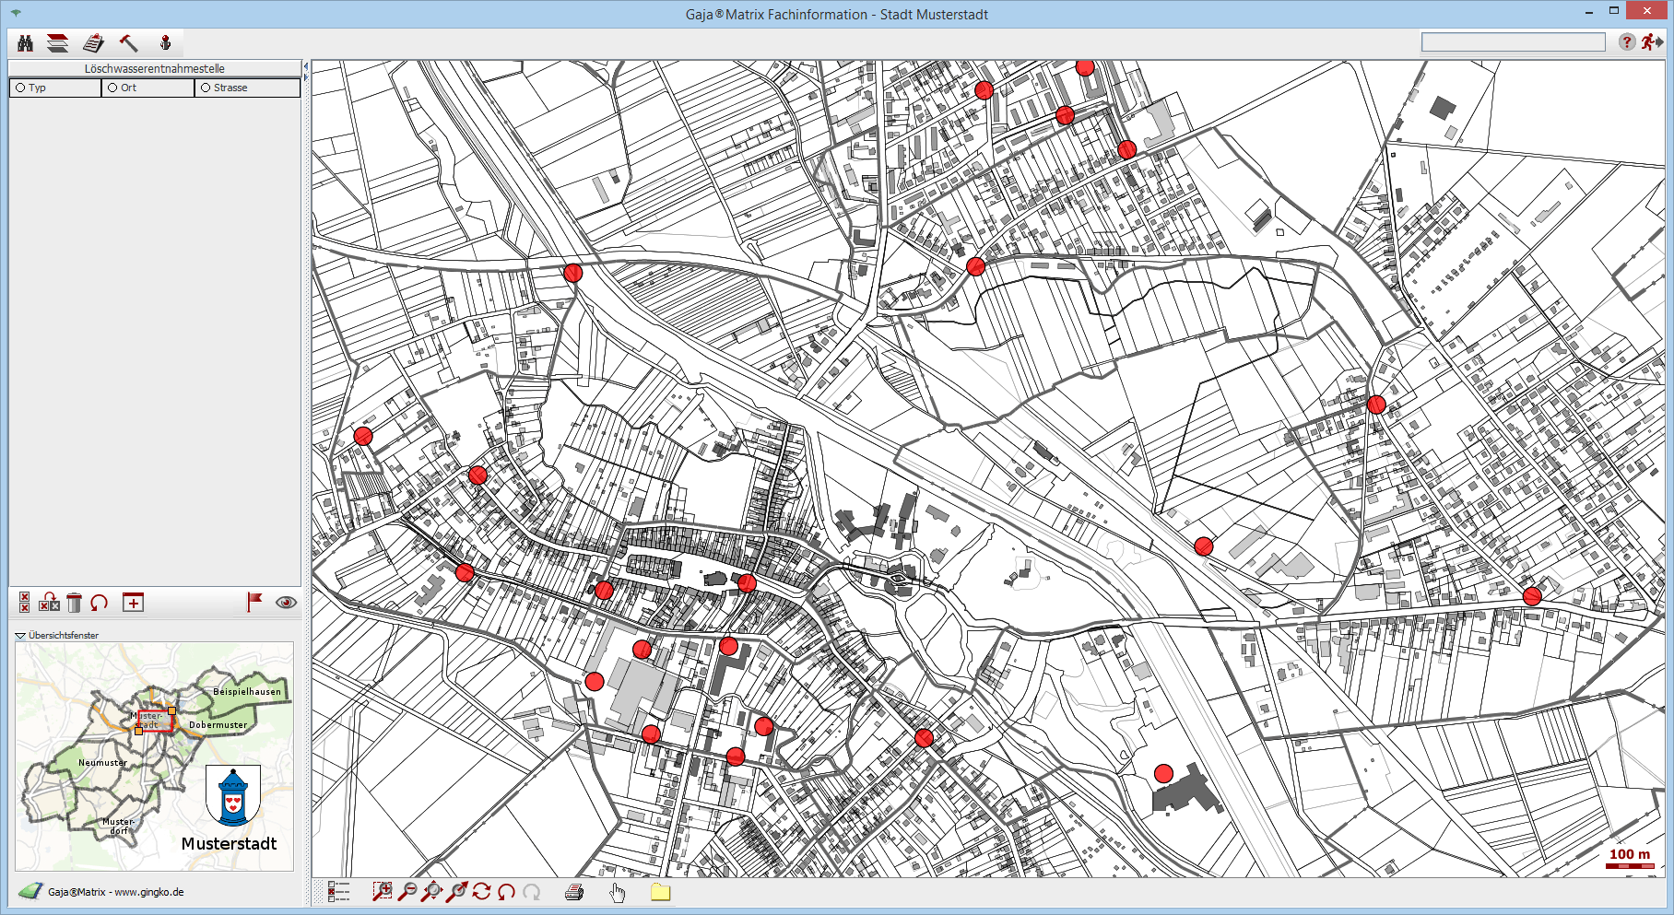
Task: Click the search input field at top right
Action: click(1513, 42)
